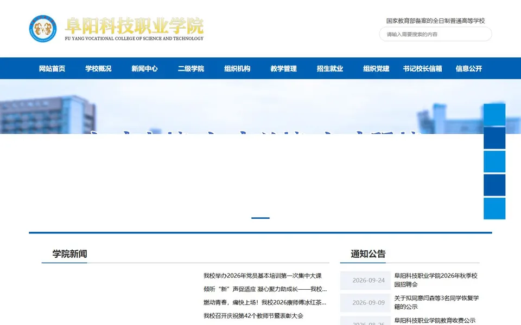The width and height of the screenshot is (521, 325).
Task: Open news 我校举办2026年党员基本培训第一次集中大课
Action: (x=263, y=276)
